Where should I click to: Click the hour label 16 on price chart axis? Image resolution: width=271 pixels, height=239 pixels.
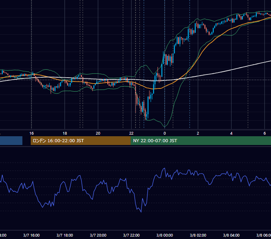(31, 133)
